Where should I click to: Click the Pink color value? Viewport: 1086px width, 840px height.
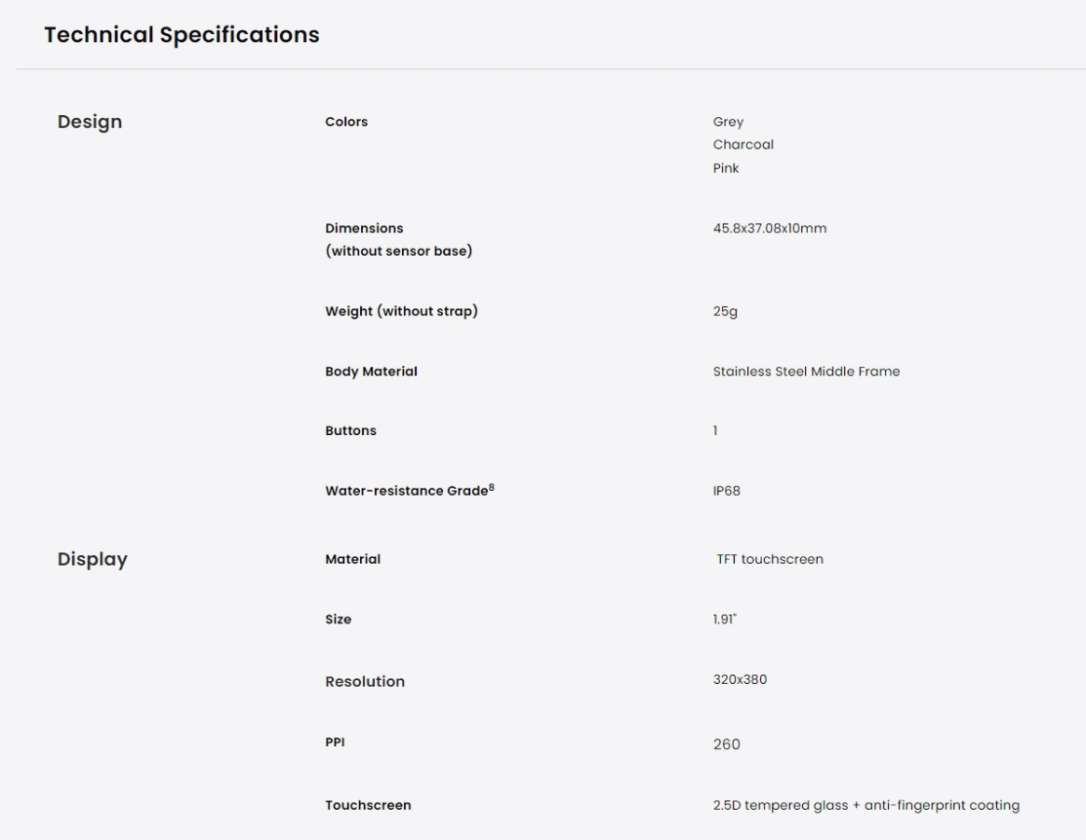pyautogui.click(x=726, y=168)
